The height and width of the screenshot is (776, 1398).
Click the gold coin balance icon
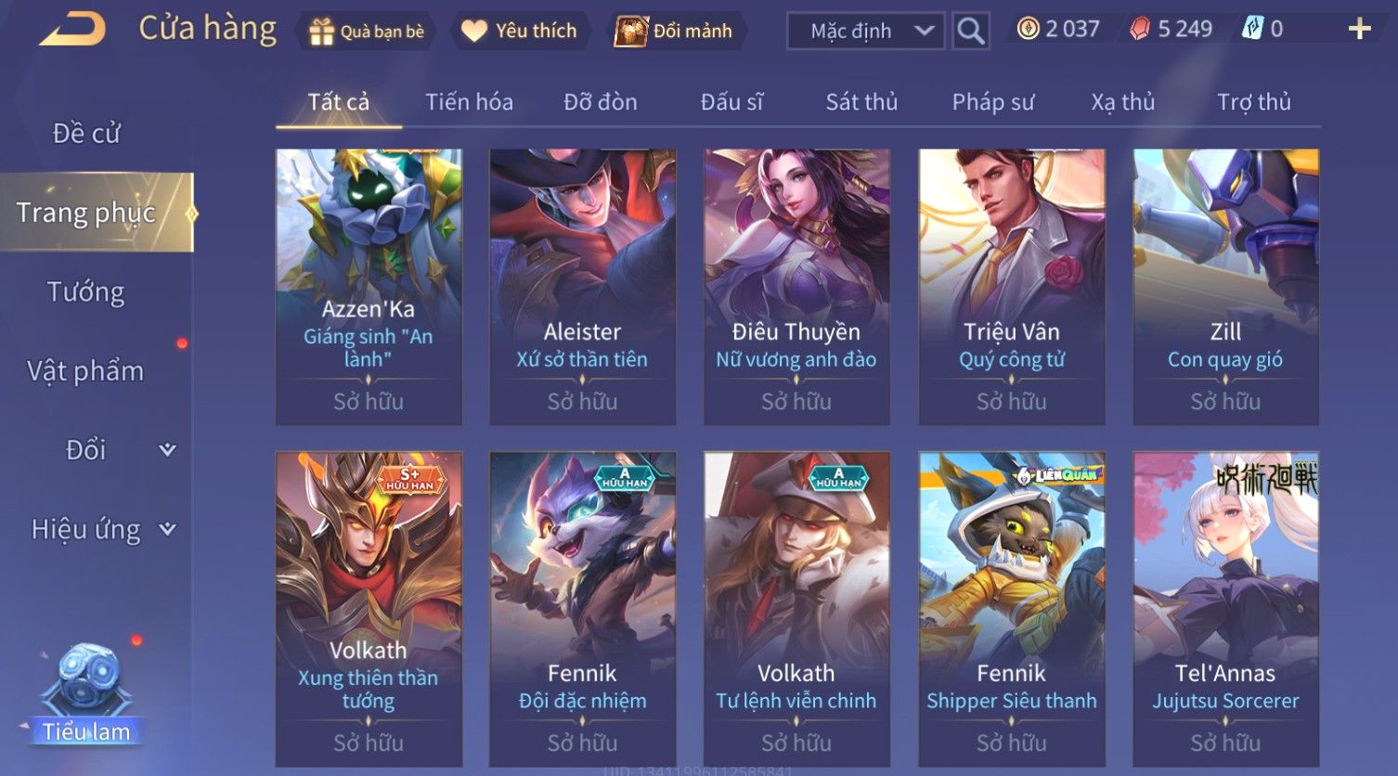pos(1028,29)
